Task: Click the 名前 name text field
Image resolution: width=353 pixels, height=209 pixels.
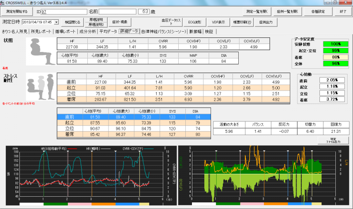Action: click(x=117, y=11)
